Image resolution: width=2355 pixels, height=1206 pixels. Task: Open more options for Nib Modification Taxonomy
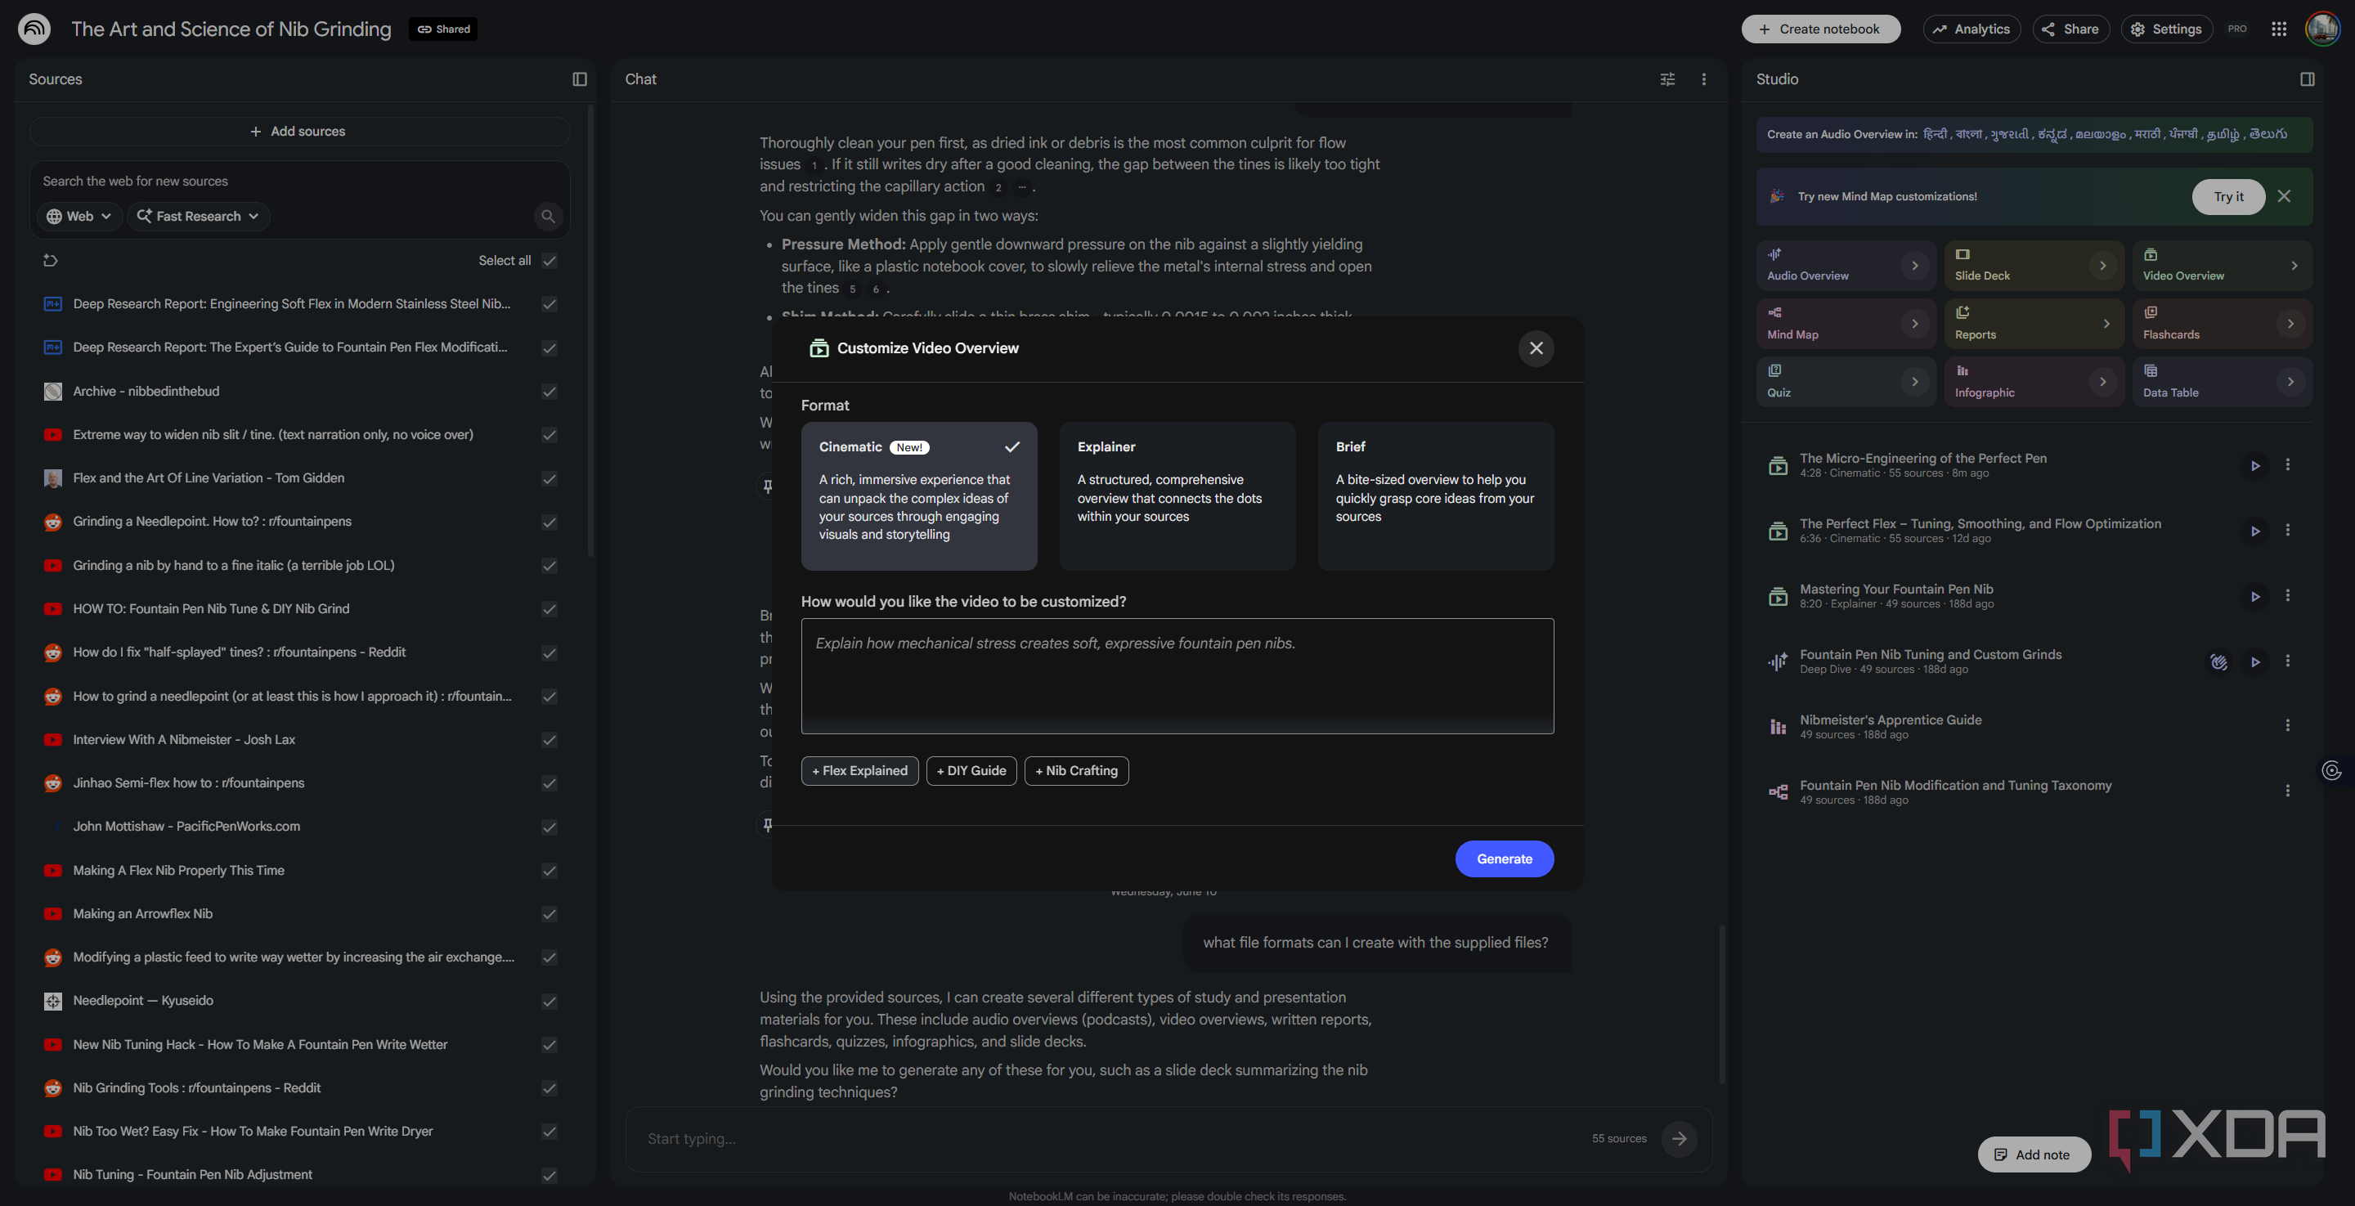coord(2287,791)
